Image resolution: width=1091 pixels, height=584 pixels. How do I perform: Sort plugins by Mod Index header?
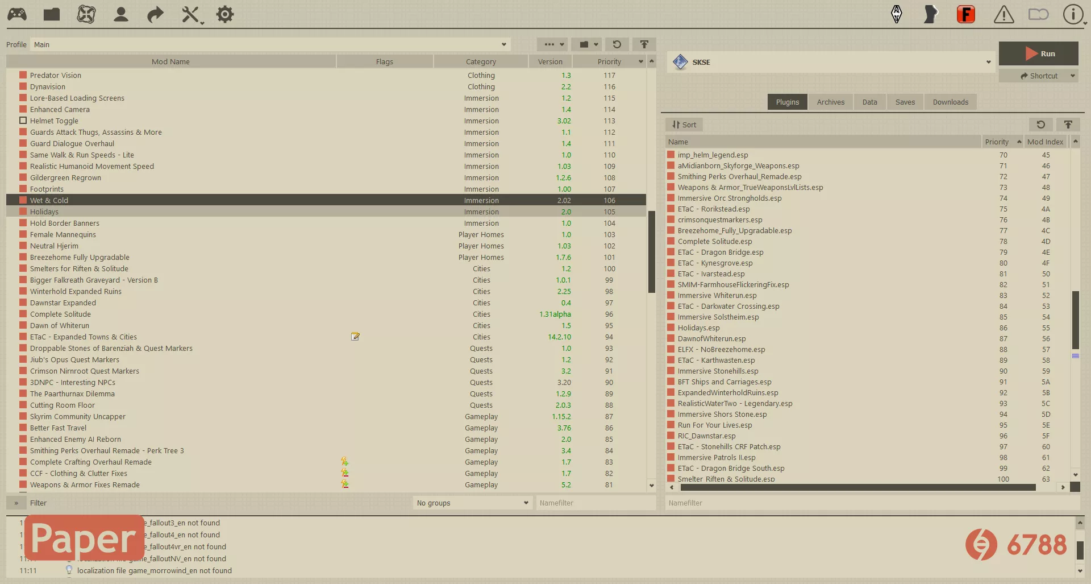point(1045,142)
